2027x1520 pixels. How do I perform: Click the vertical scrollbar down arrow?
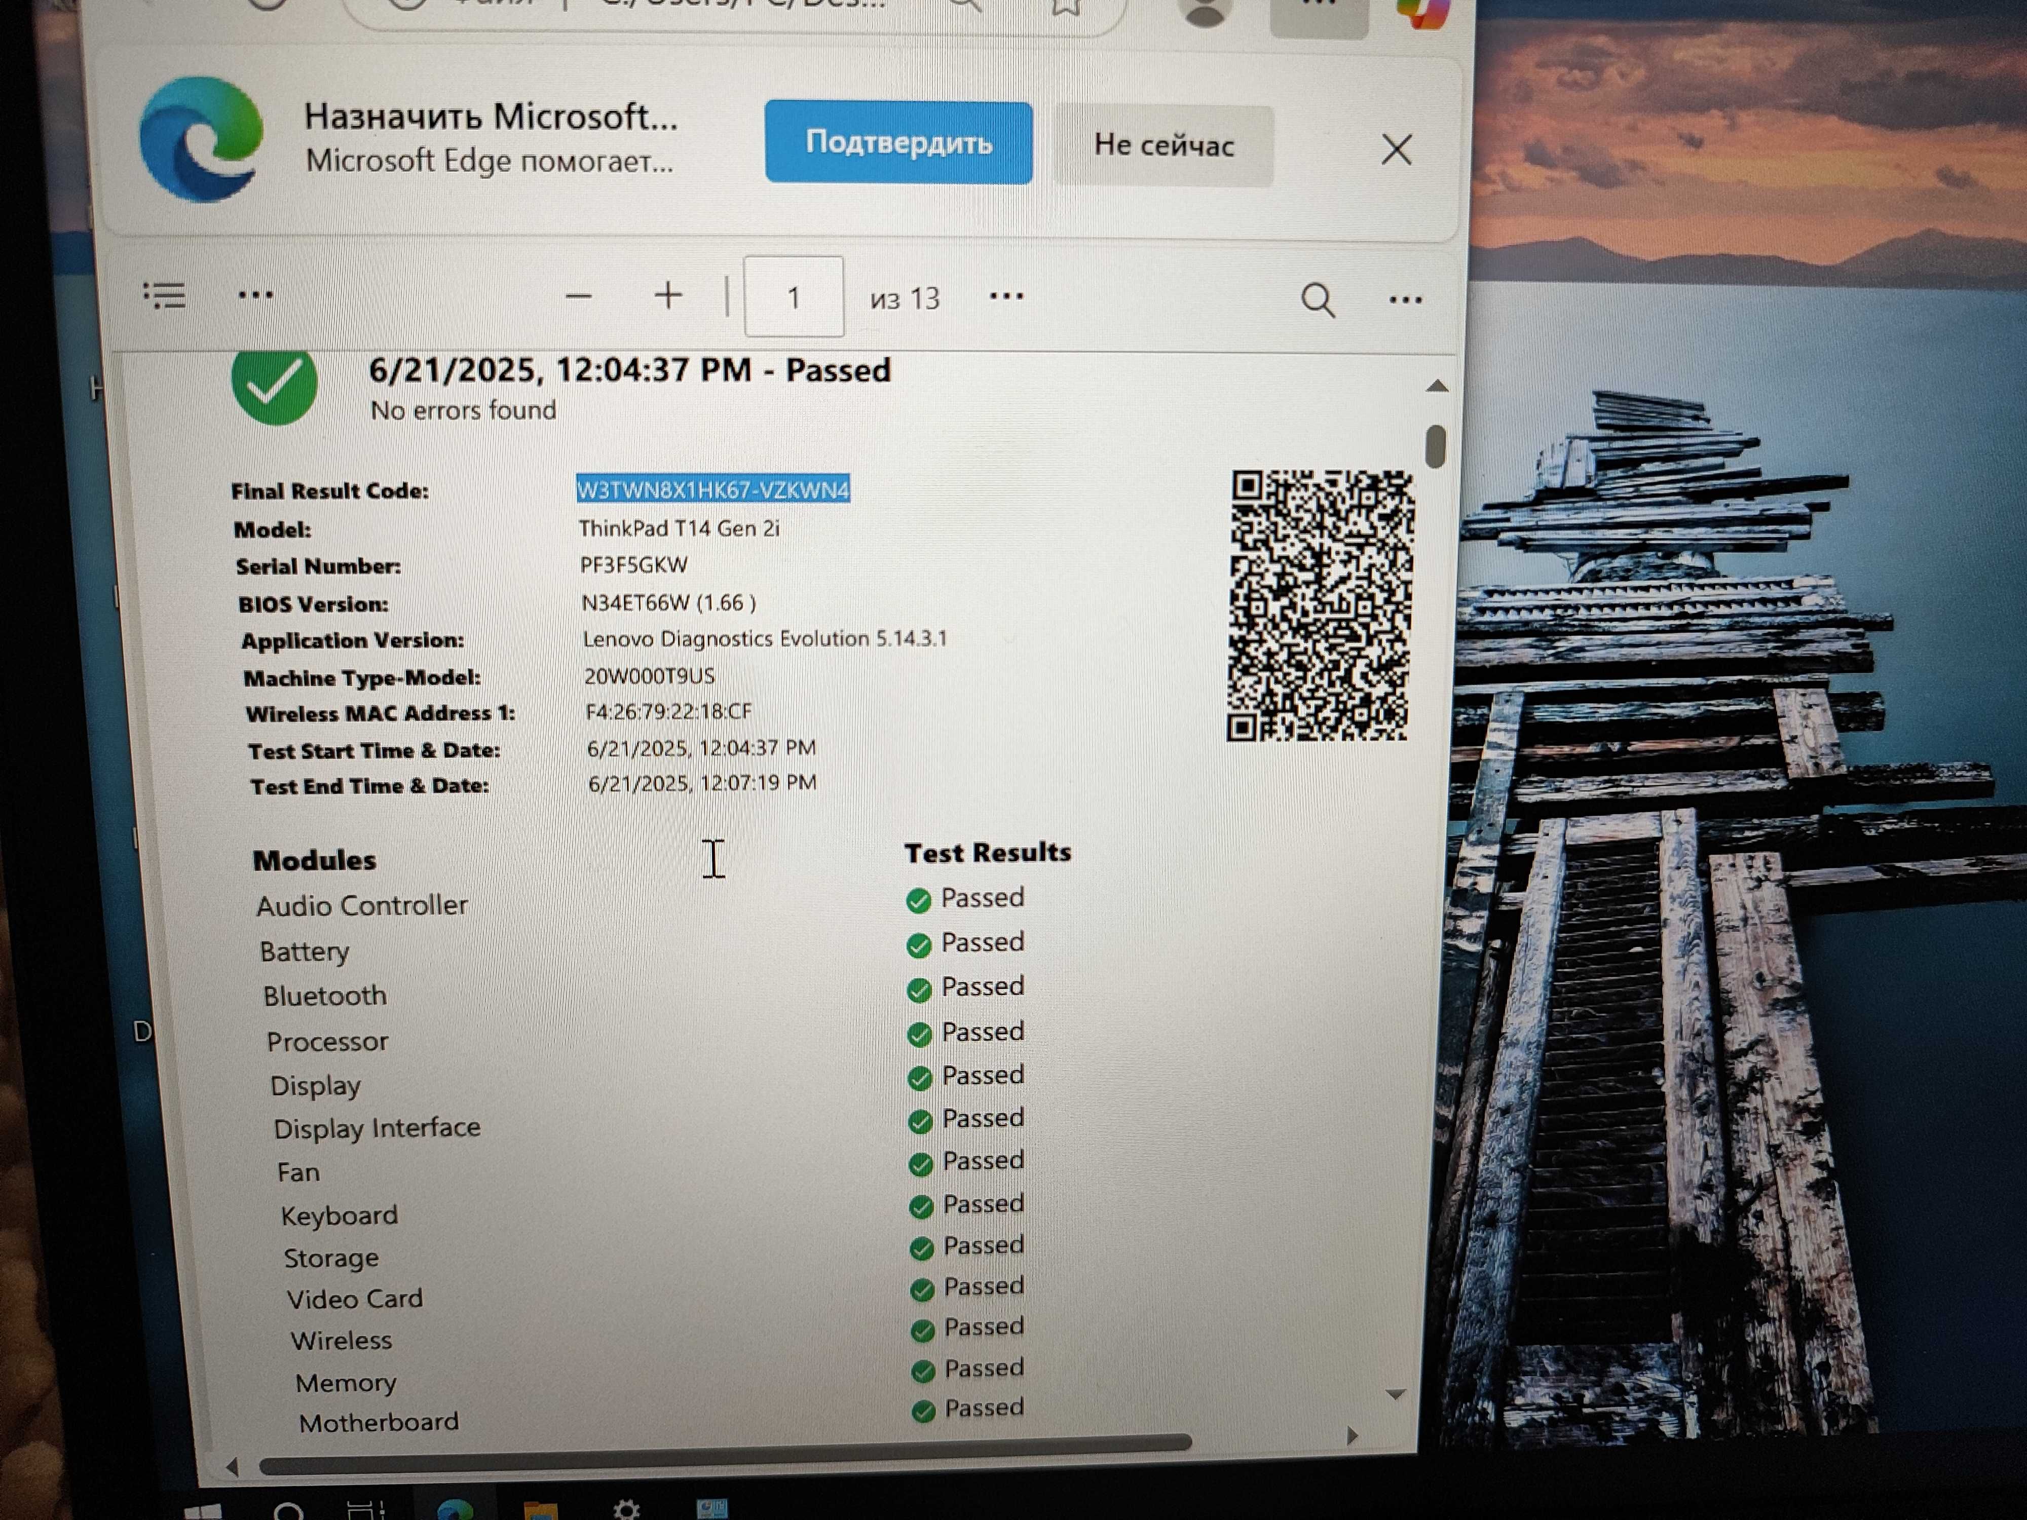pyautogui.click(x=1396, y=1394)
